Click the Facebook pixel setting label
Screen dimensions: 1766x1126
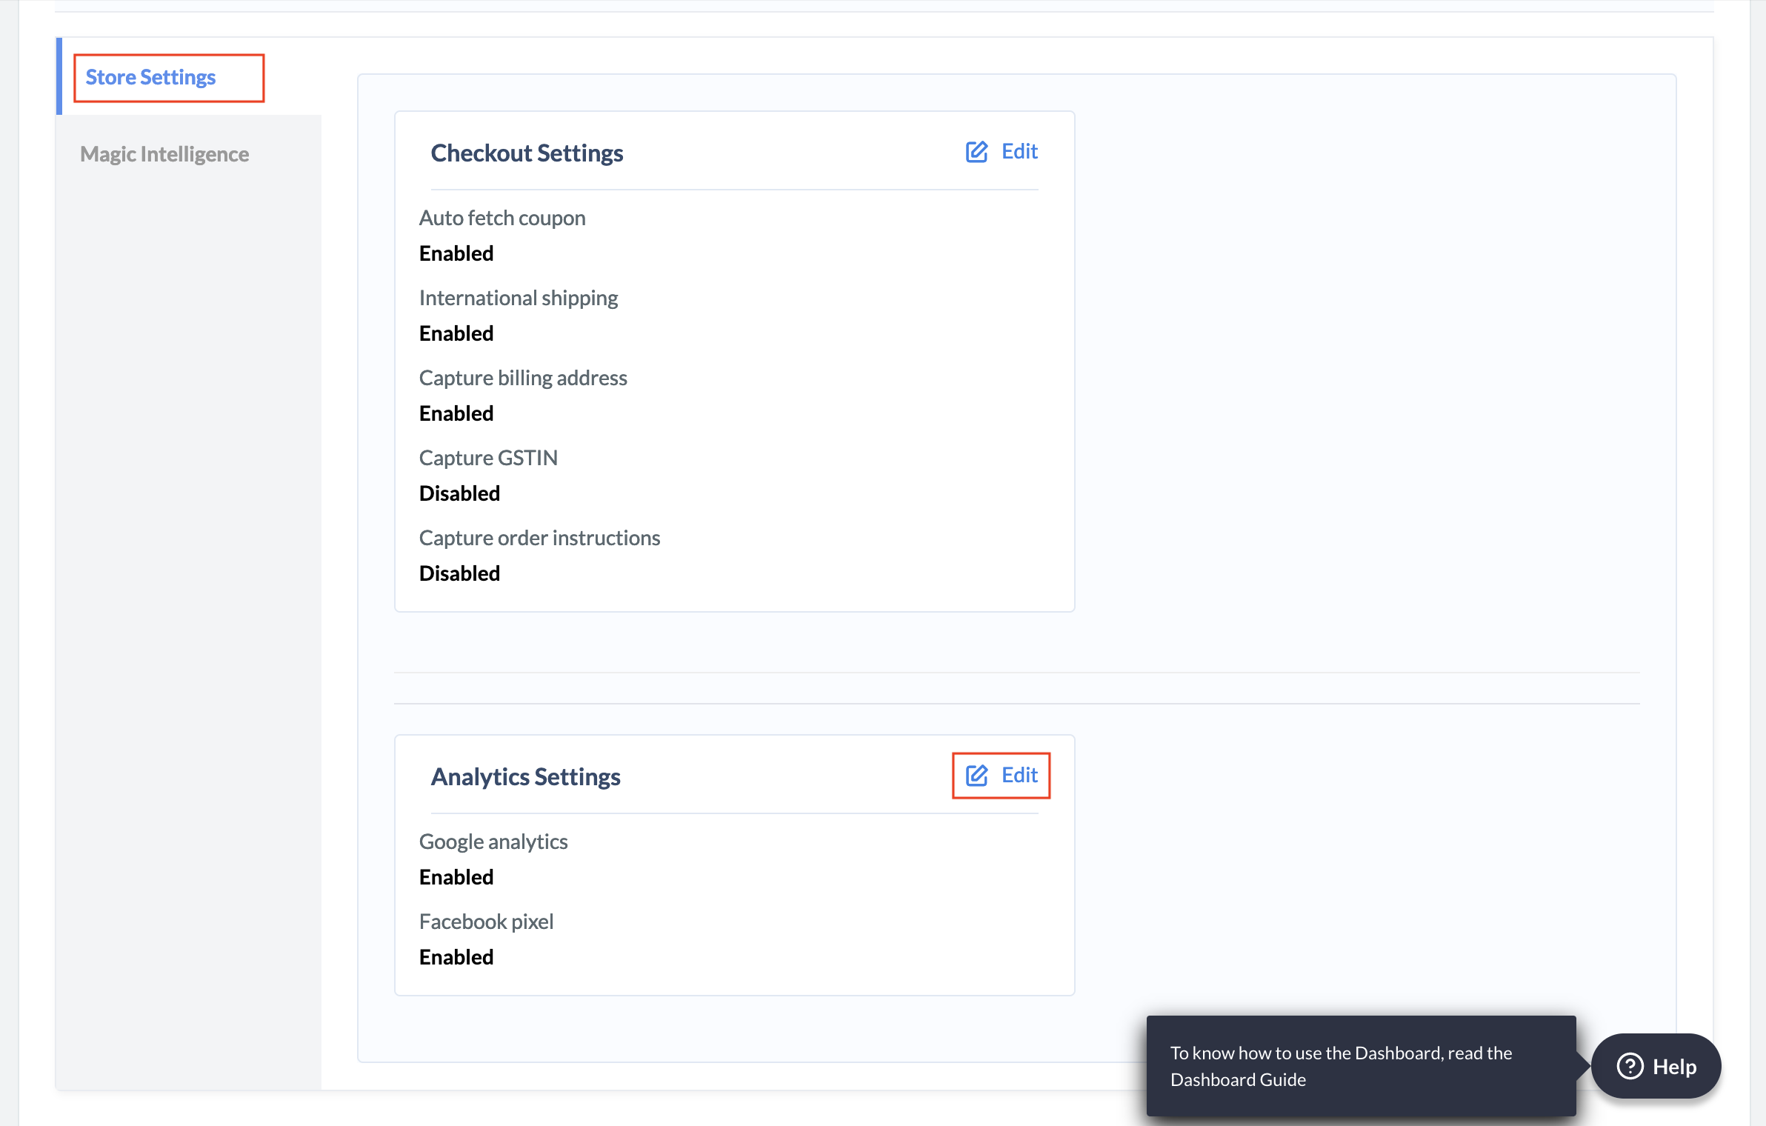(x=486, y=921)
